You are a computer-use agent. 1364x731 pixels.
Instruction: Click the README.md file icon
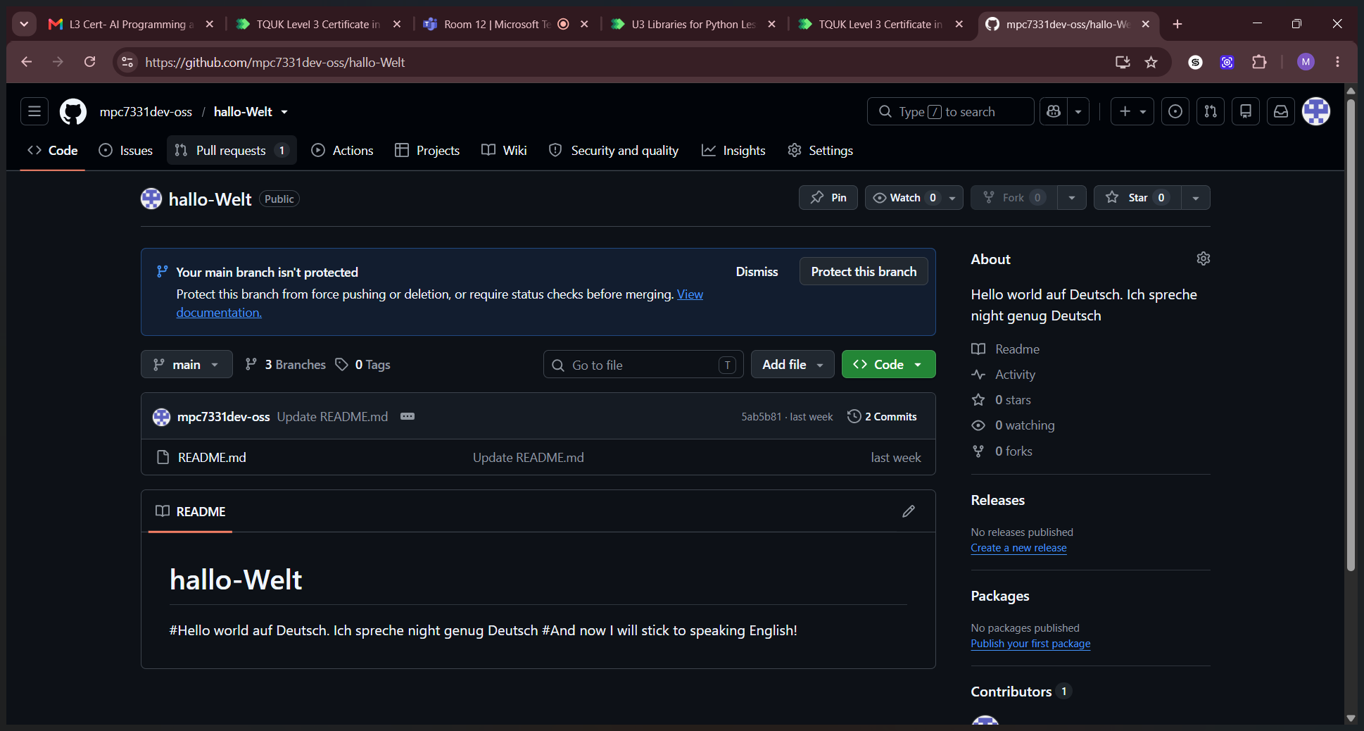[x=163, y=457]
